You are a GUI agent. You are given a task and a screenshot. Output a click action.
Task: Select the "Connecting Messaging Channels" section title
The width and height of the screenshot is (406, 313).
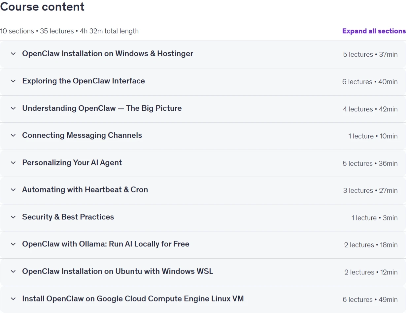pyautogui.click(x=82, y=135)
